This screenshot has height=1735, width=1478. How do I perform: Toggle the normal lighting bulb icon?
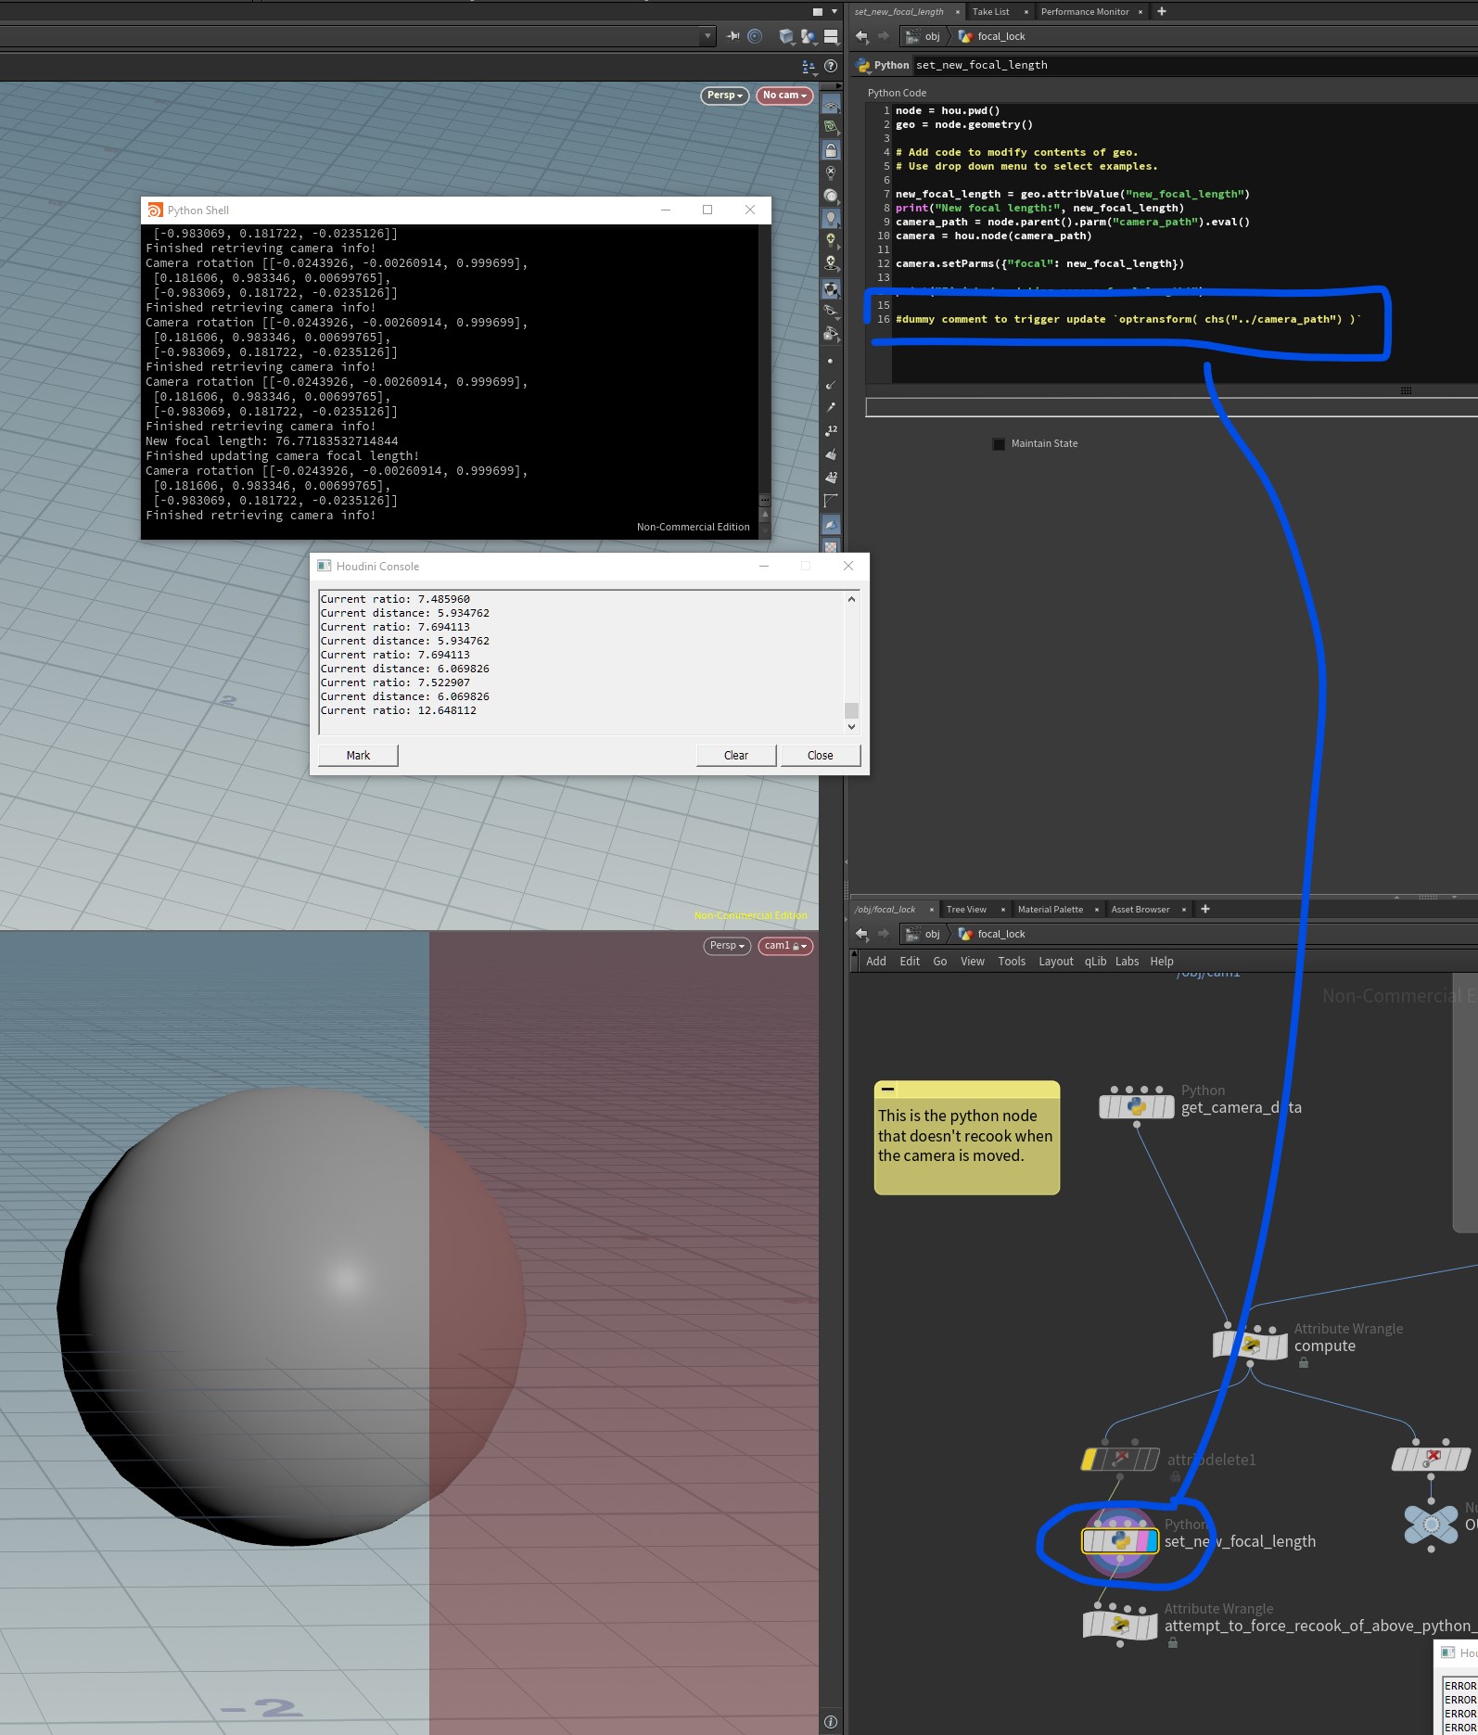tap(831, 218)
